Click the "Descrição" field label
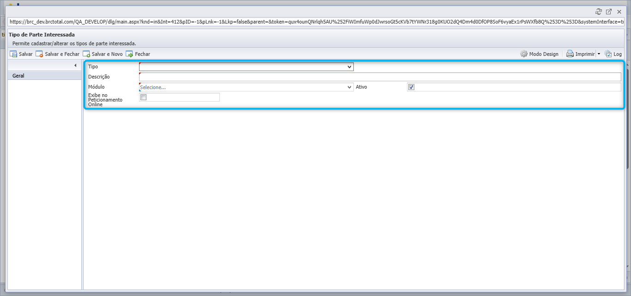Screen dimensions: 631x296 tap(99, 77)
